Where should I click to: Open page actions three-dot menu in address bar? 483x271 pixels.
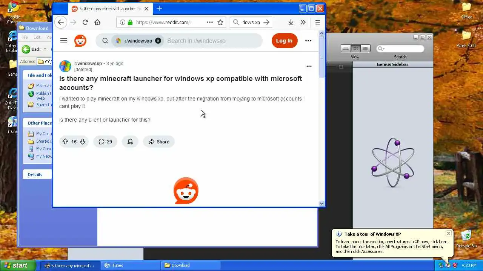pyautogui.click(x=210, y=22)
